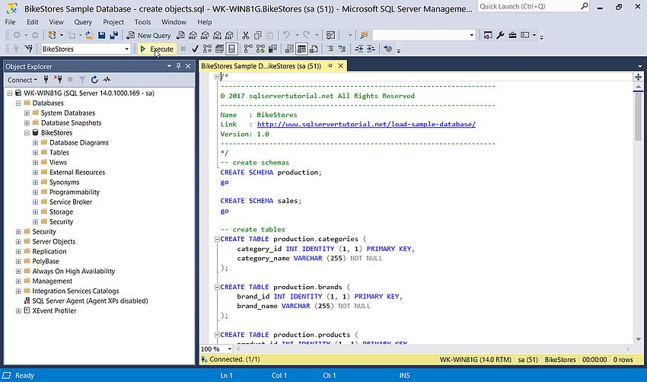Toggle Include Actual Execution Plan
This screenshot has width=647, height=382.
(x=248, y=49)
